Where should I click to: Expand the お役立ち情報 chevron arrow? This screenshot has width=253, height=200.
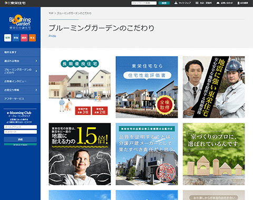pyautogui.click(x=36, y=90)
